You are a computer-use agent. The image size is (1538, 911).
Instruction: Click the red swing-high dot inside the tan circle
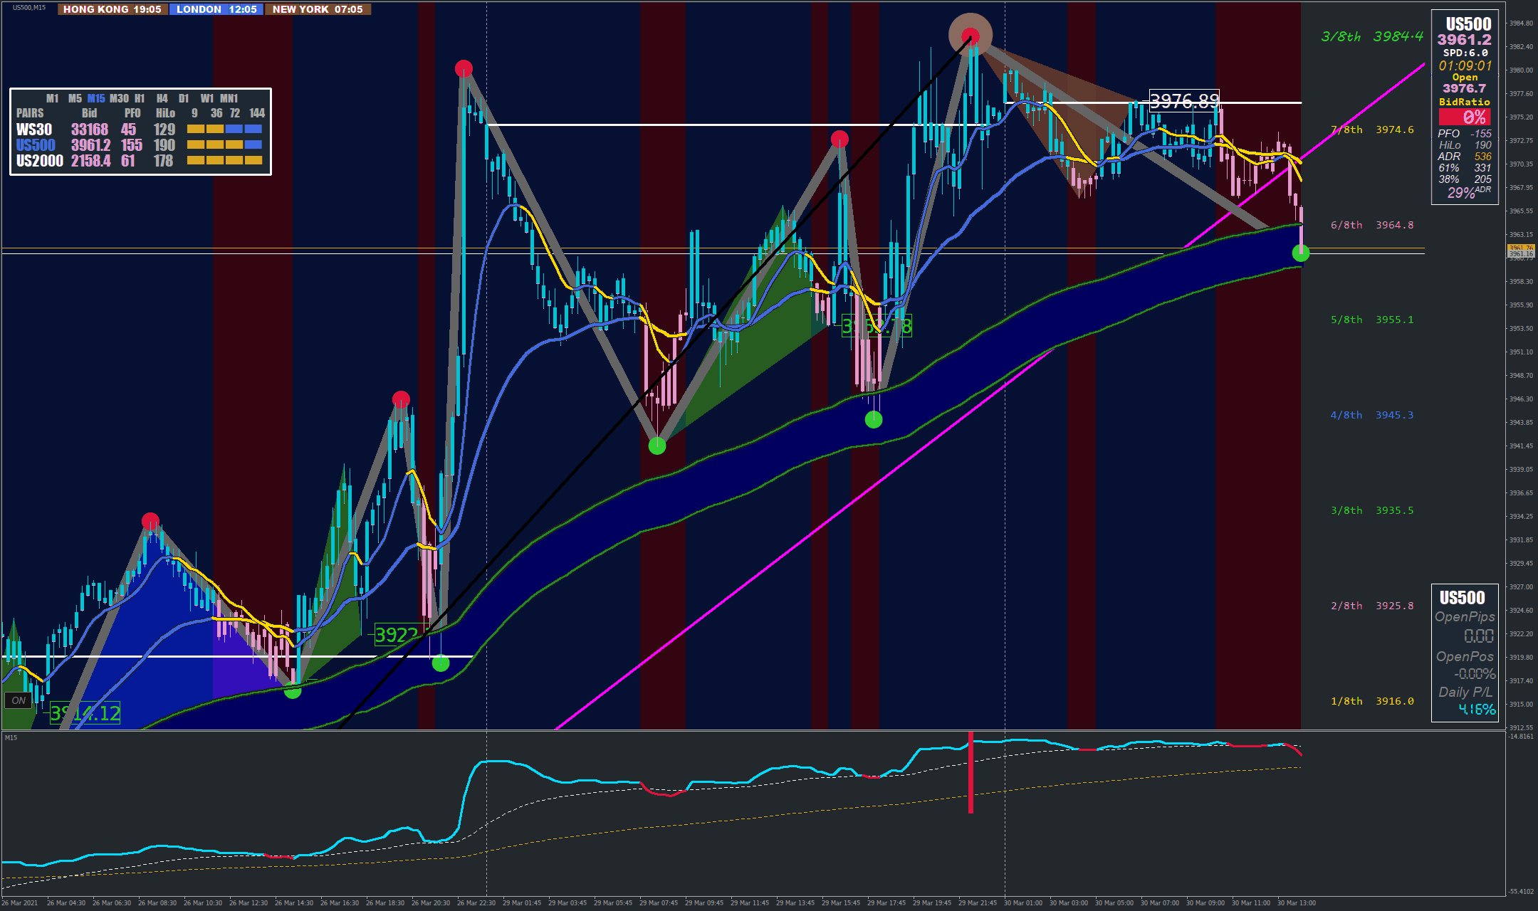pyautogui.click(x=970, y=36)
